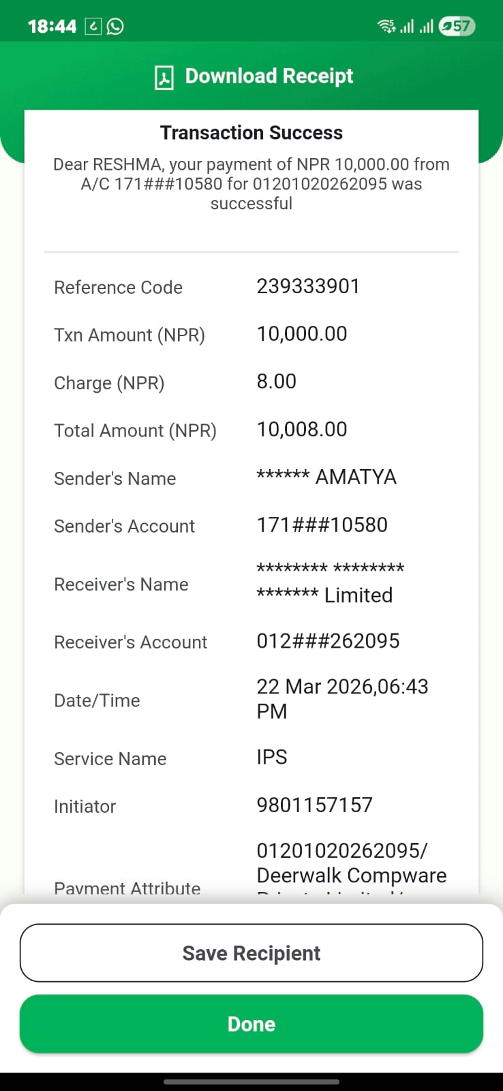Open the WhatsApp notification icon

tap(116, 27)
